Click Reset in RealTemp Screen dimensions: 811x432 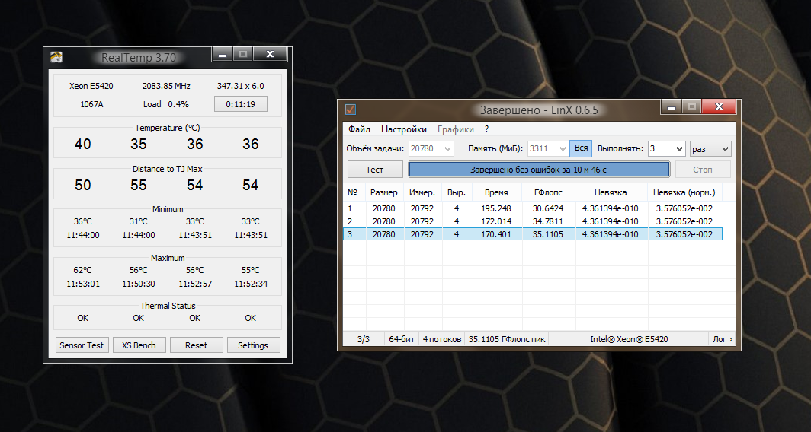(196, 345)
